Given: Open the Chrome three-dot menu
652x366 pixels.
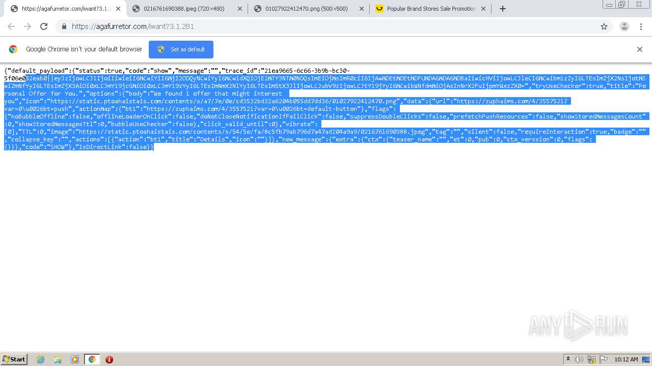Looking at the screenshot, I should [x=642, y=26].
